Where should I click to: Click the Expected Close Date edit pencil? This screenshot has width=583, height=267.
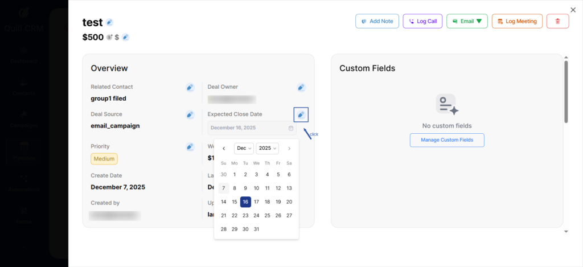click(301, 114)
